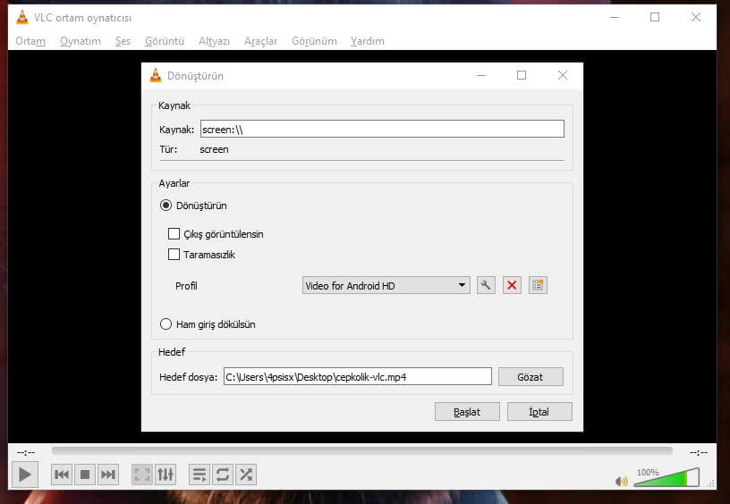Open the Oynatım menu
The height and width of the screenshot is (504, 730).
(81, 41)
